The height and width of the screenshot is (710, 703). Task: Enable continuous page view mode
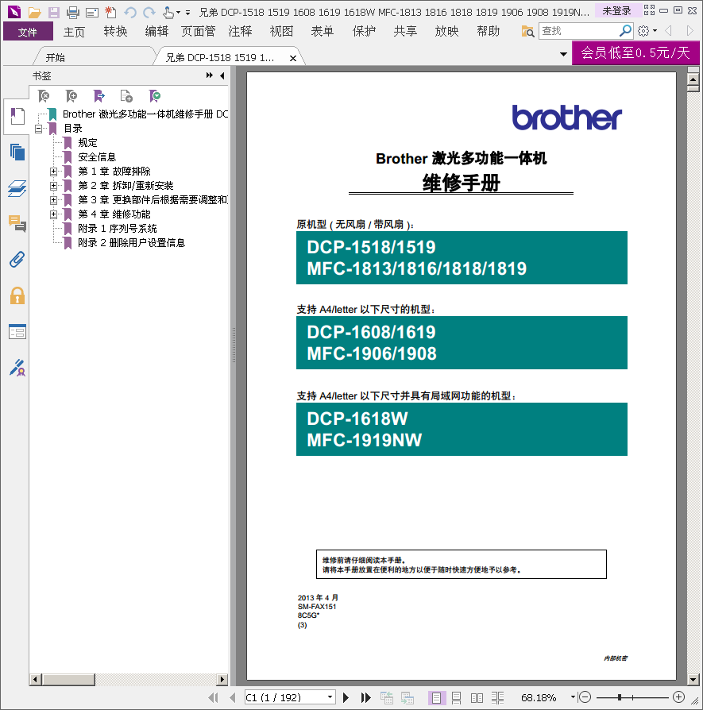456,698
